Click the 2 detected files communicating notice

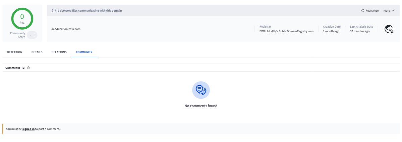[x=90, y=11]
